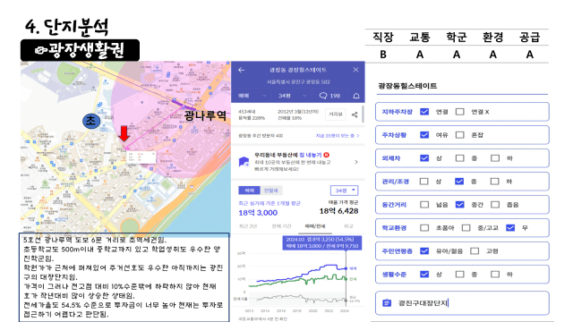The image size is (573, 322).
Task: Toggle 관리/조경 중 checkbox
Action: point(459,181)
